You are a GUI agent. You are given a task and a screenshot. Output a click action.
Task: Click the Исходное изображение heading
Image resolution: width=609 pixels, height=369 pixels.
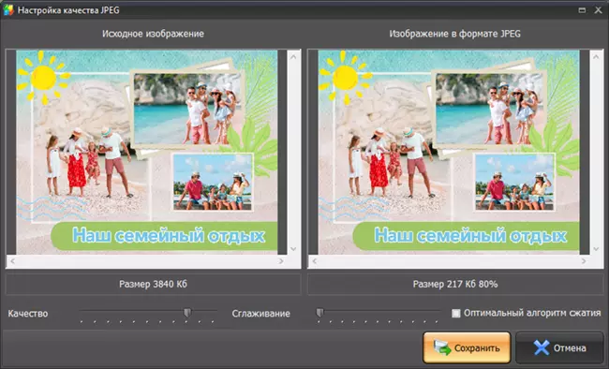[x=153, y=34]
